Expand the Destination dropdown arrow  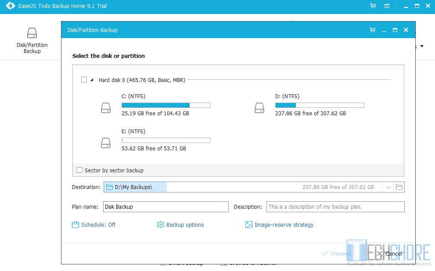click(x=388, y=187)
